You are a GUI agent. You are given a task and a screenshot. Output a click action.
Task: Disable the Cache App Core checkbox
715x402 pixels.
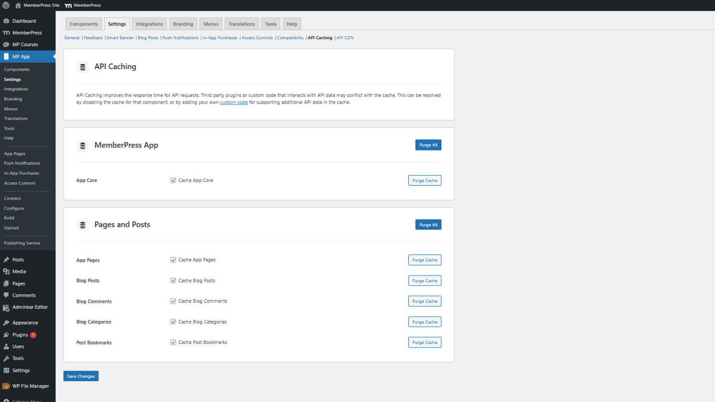click(173, 180)
